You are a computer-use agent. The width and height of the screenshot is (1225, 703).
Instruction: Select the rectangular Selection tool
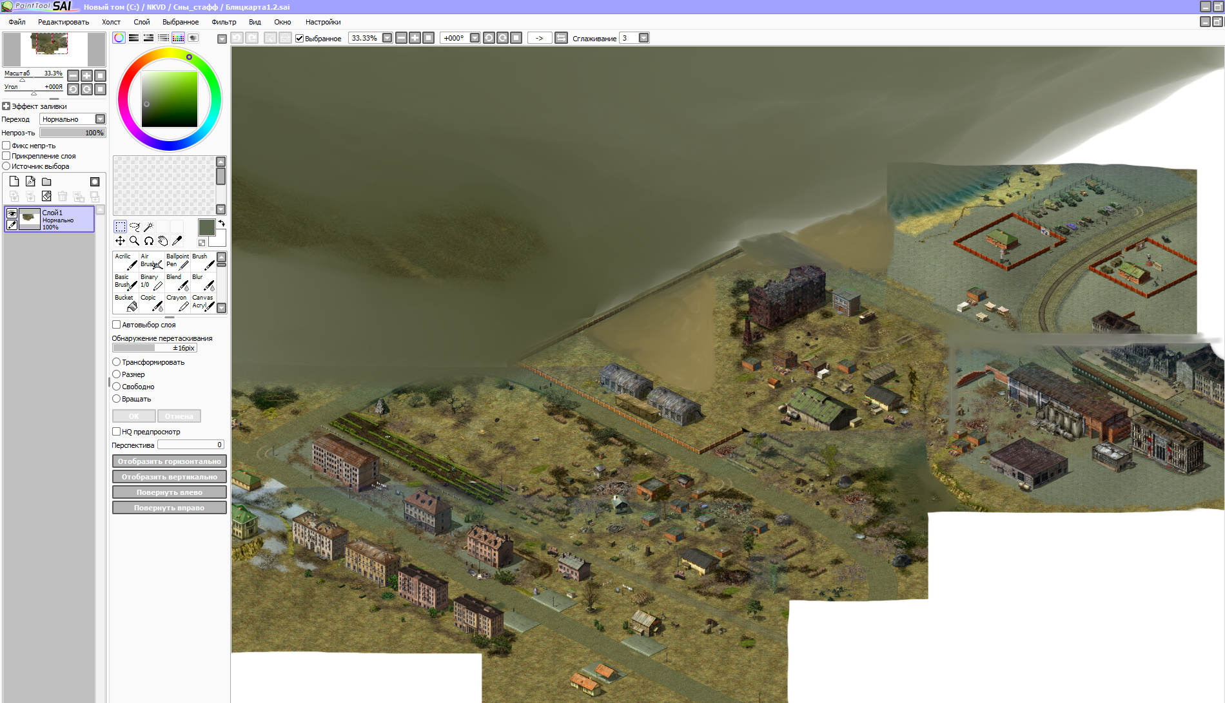coord(121,226)
